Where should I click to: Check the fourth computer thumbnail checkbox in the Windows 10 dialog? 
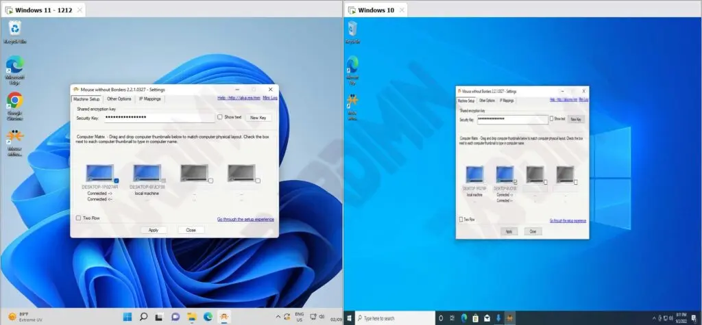576,182
